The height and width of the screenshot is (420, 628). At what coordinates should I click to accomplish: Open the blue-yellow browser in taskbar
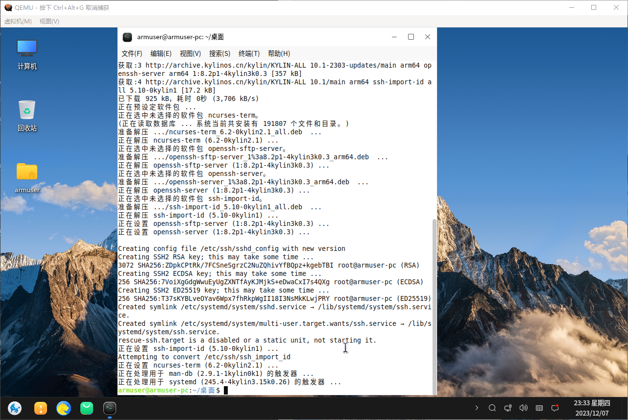coord(64,408)
